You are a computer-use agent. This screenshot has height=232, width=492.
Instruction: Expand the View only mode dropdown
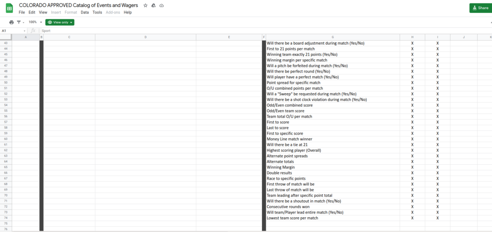coord(60,22)
